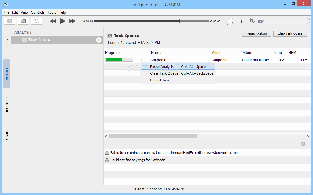Click the Task Queue header icon

tap(110, 36)
